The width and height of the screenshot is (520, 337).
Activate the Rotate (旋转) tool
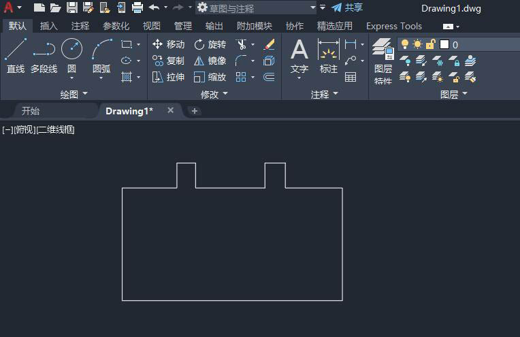[x=210, y=44]
